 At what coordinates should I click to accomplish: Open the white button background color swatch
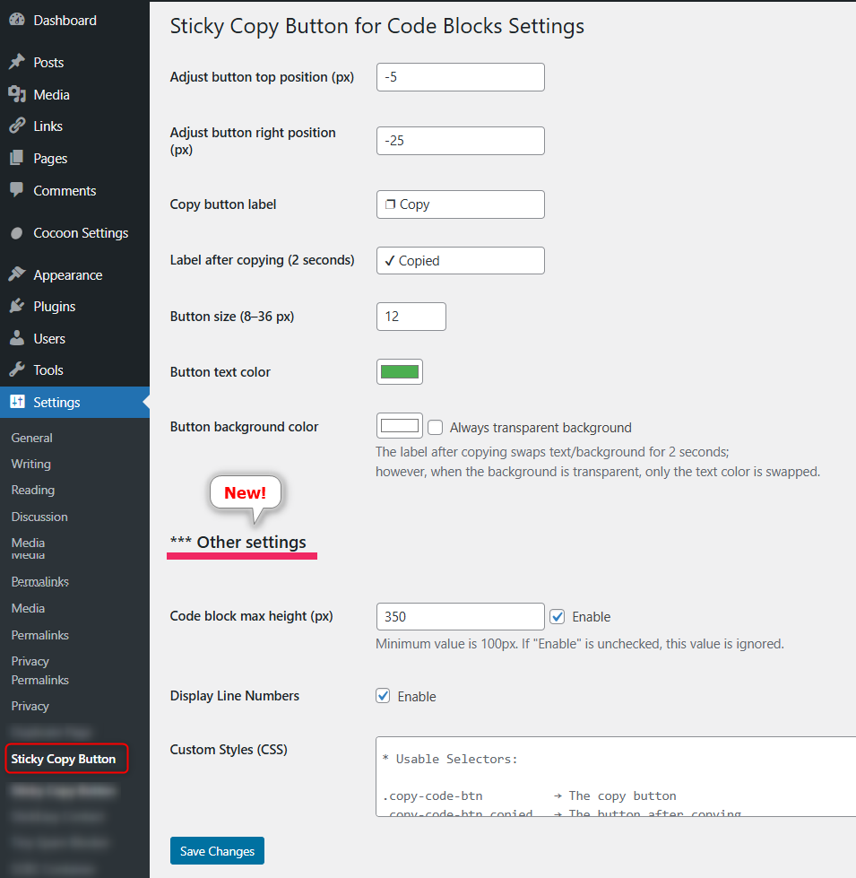tap(400, 426)
